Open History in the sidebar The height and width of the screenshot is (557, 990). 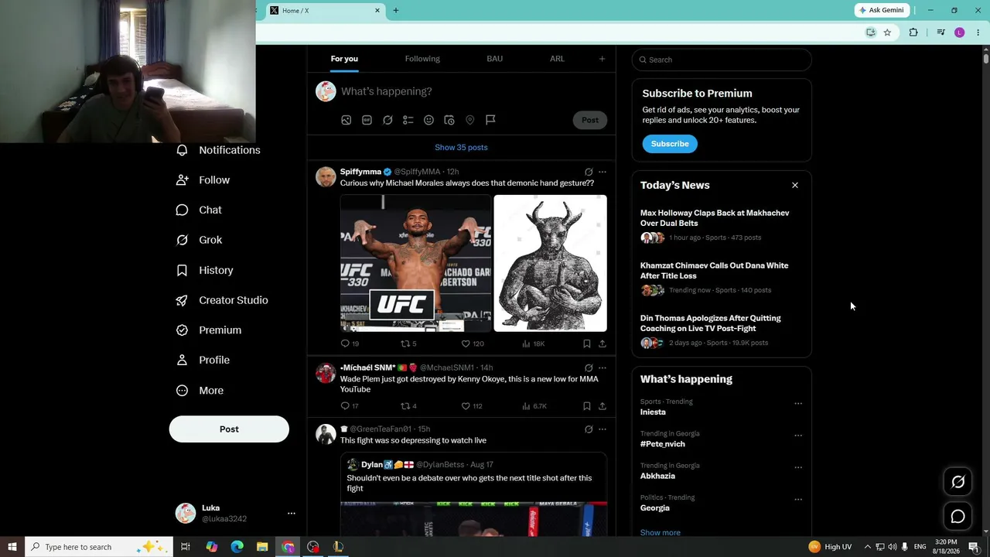tap(205, 270)
